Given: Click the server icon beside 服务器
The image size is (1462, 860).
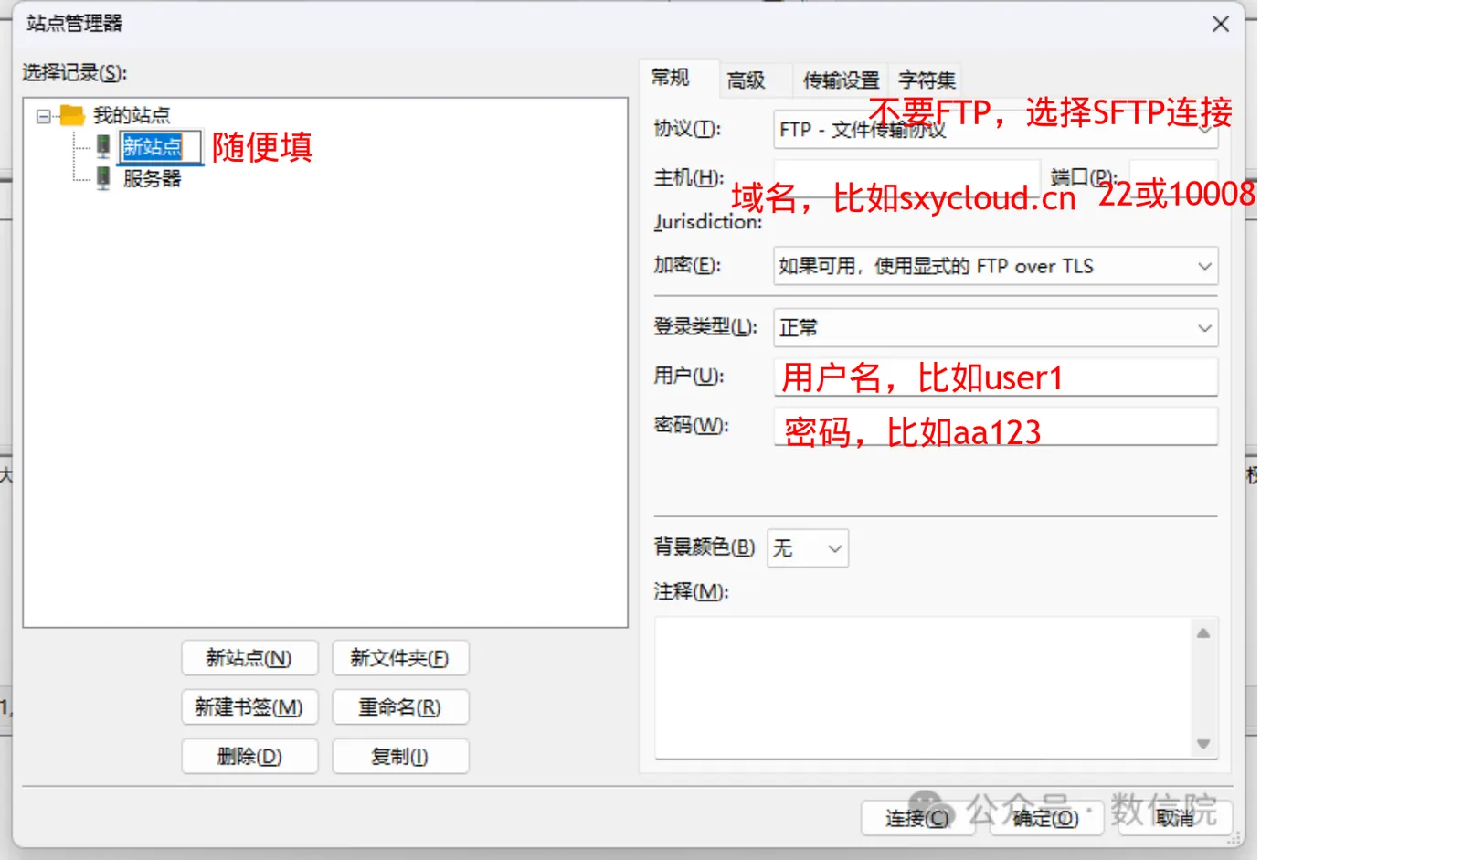Looking at the screenshot, I should click(x=103, y=178).
